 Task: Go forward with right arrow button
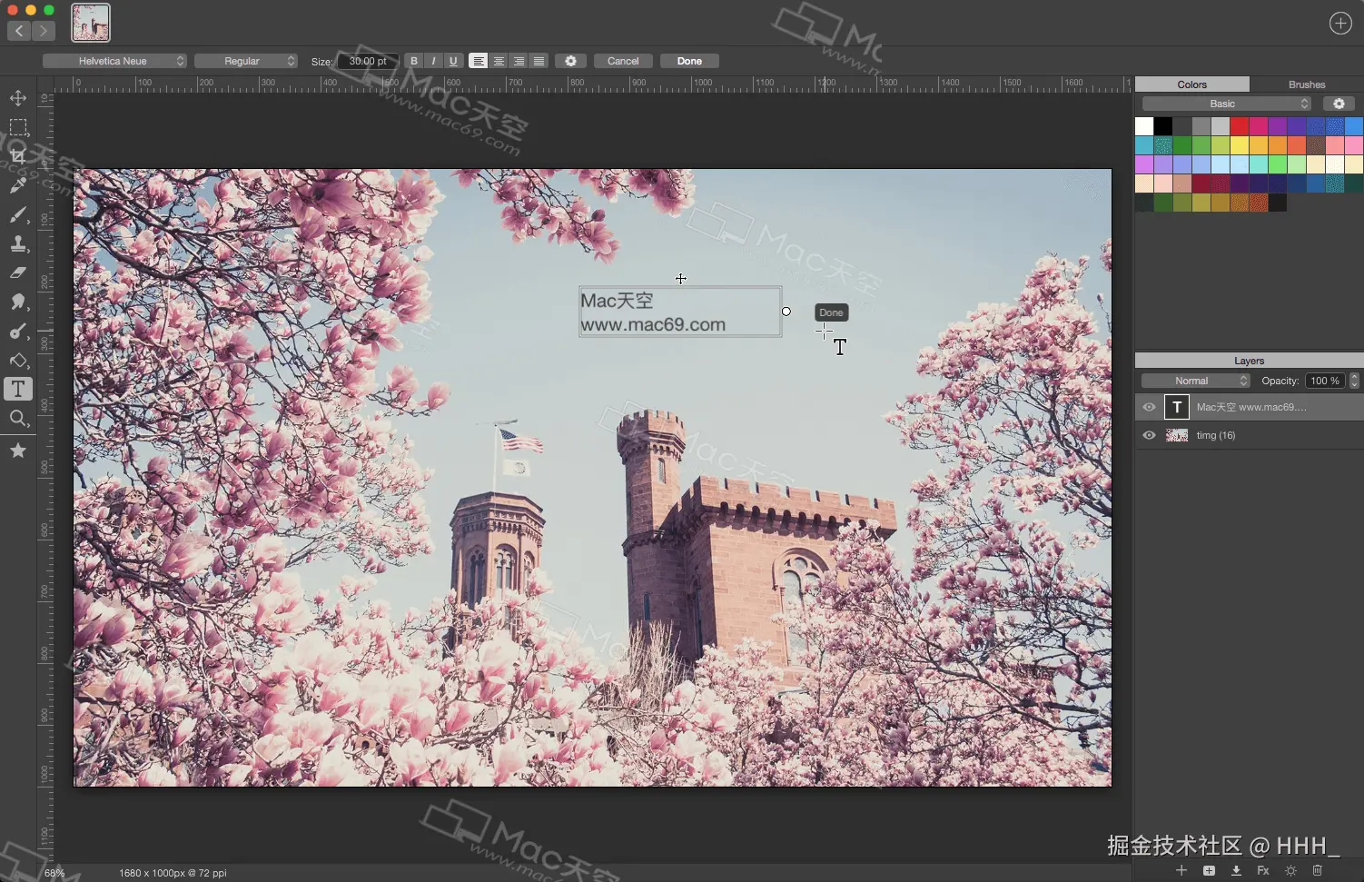pos(43,31)
